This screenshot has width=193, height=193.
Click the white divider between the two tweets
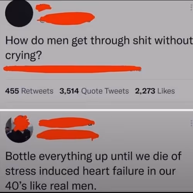[96, 110]
